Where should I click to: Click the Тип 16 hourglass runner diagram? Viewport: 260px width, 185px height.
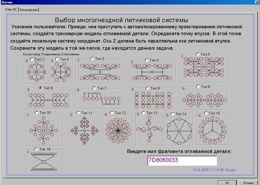click(x=44, y=162)
